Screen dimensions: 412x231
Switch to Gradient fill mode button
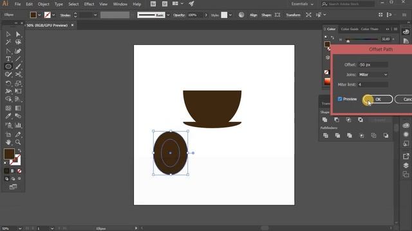tap(13, 171)
